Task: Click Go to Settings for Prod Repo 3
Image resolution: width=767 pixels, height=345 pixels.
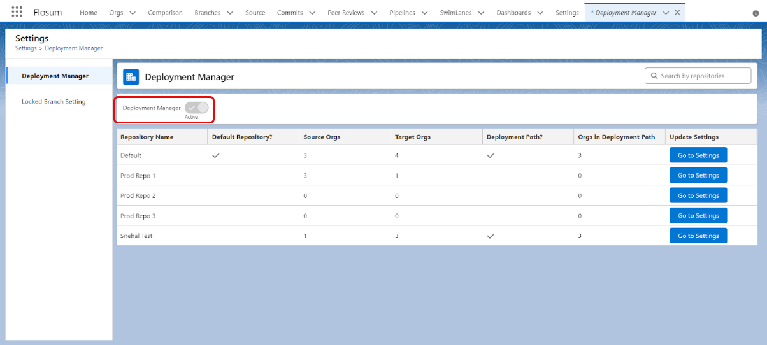Action: point(698,216)
